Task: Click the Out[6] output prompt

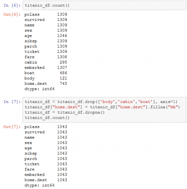Action: (12, 14)
